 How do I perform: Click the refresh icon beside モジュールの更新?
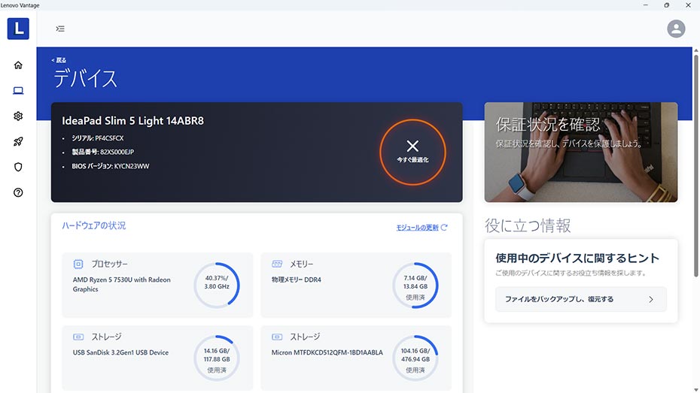(x=444, y=227)
